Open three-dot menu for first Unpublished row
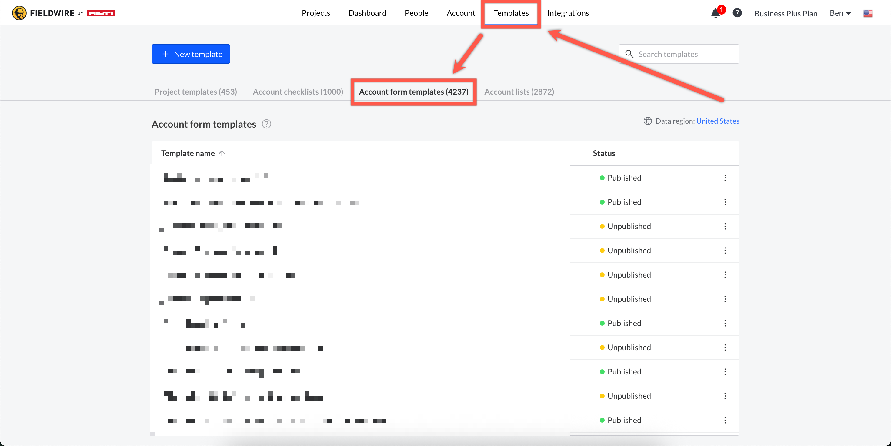The height and width of the screenshot is (446, 891). 725,226
